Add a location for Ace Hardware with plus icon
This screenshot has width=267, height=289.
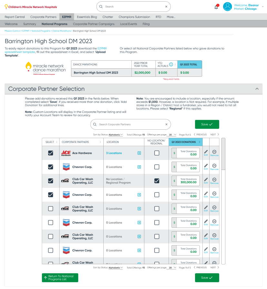coord(139,153)
